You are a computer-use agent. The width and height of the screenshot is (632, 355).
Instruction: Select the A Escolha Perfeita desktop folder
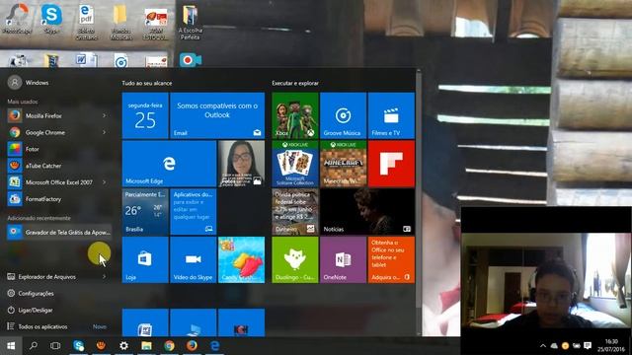pyautogui.click(x=191, y=22)
